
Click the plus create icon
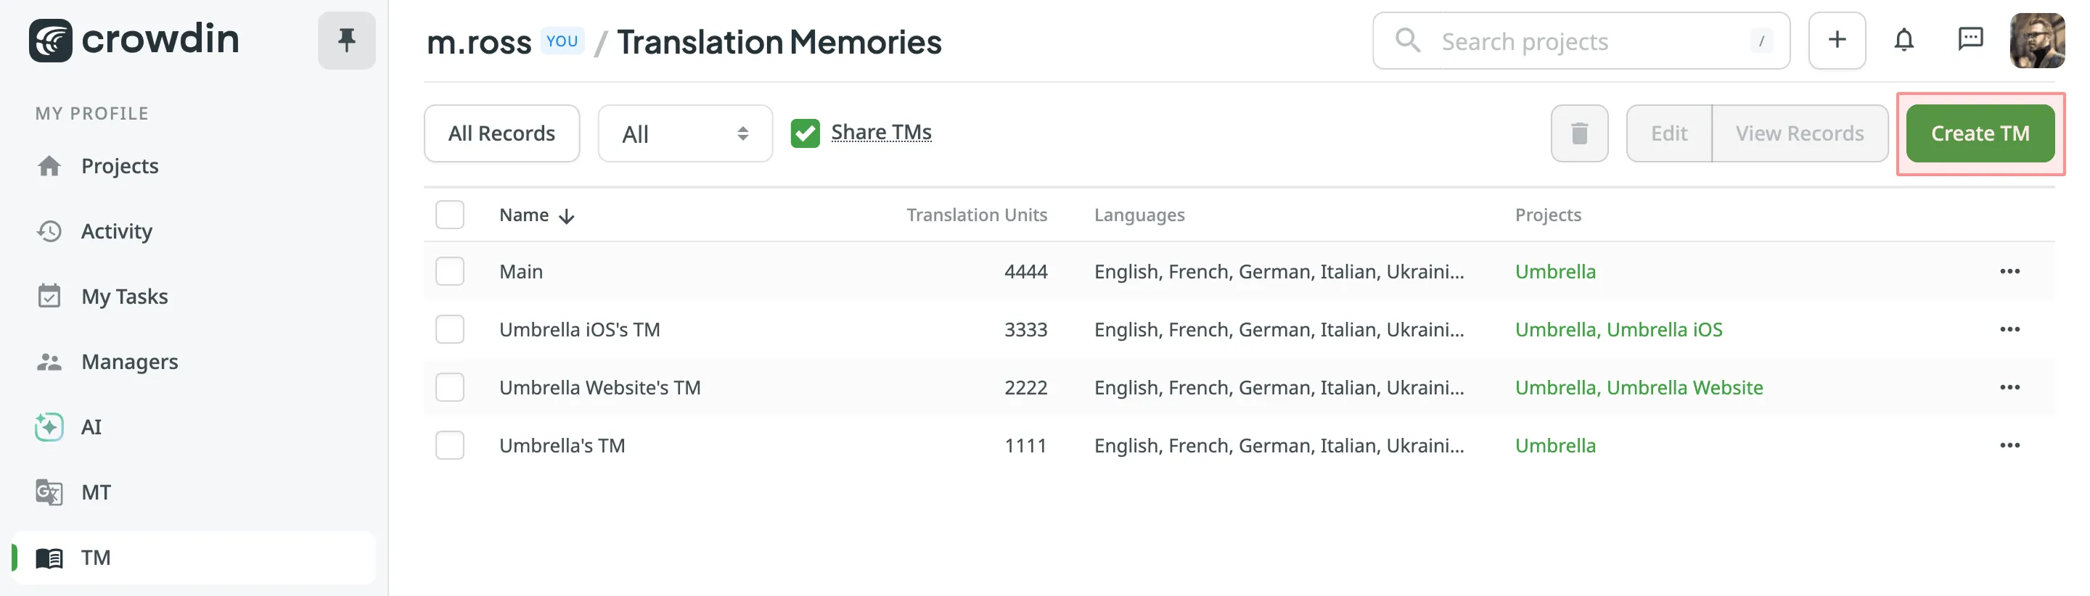click(x=1837, y=40)
